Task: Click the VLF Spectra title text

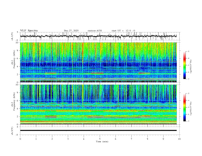Action: coord(29,31)
